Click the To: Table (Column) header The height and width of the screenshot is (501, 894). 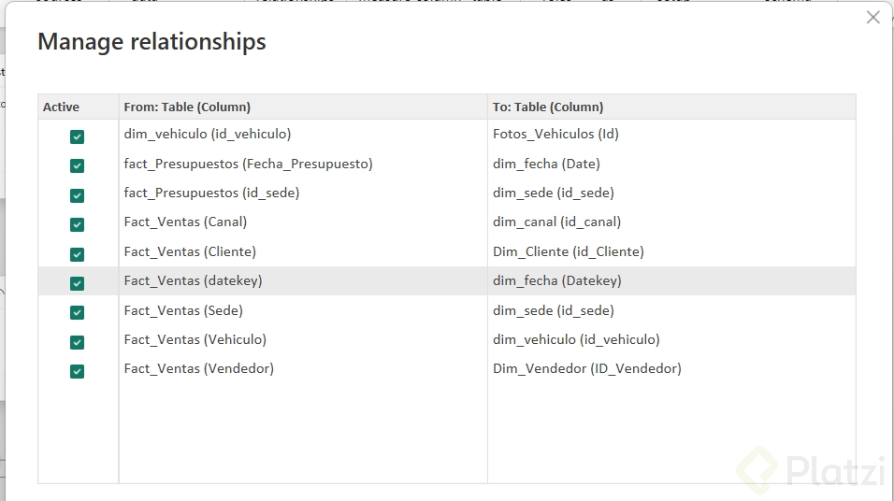pyautogui.click(x=548, y=107)
